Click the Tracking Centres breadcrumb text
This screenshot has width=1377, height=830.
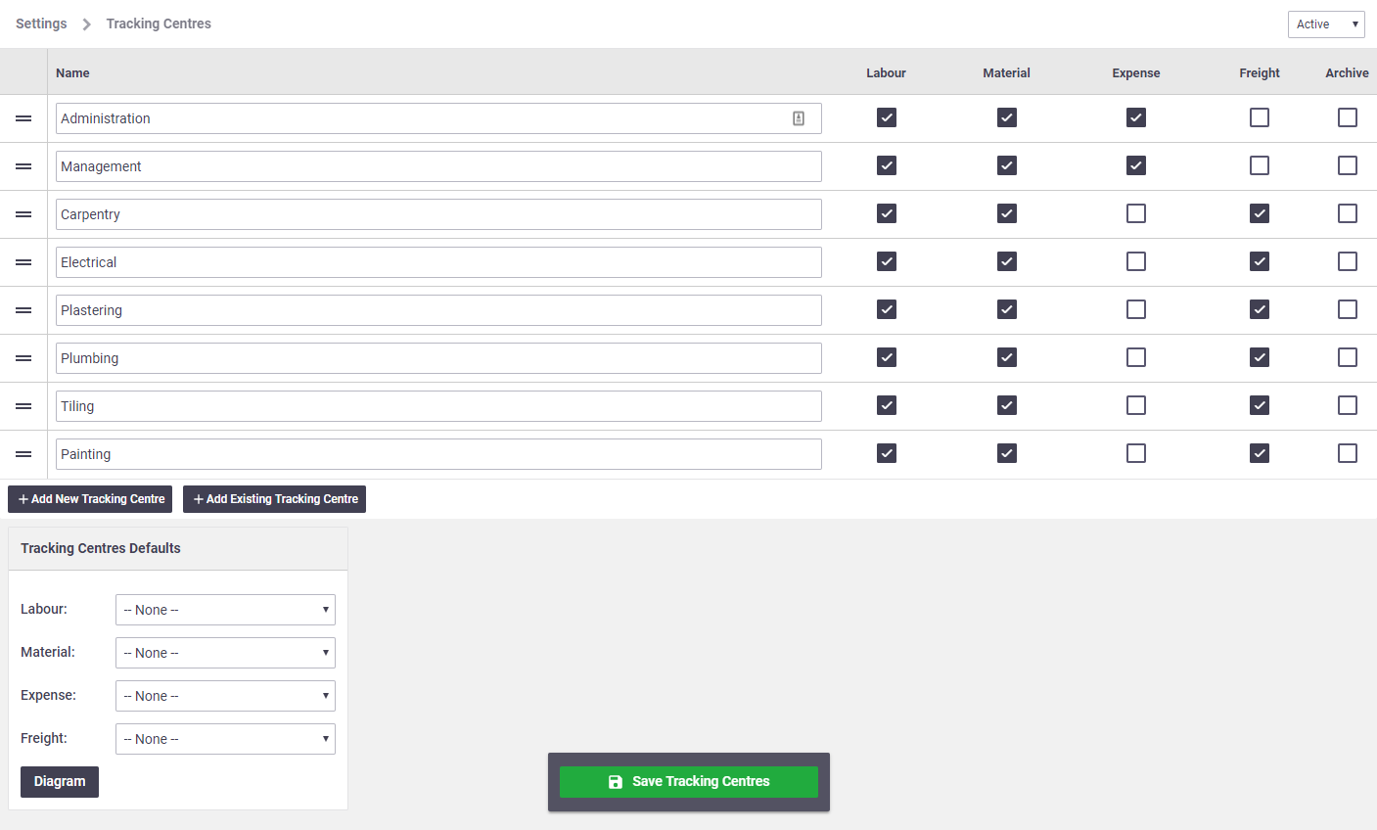point(159,23)
